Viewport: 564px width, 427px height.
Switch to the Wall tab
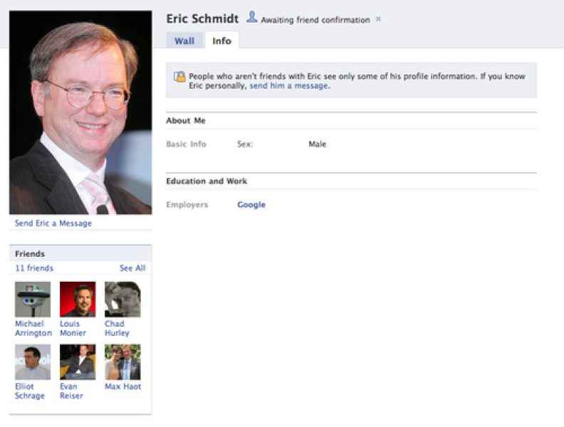pyautogui.click(x=184, y=41)
